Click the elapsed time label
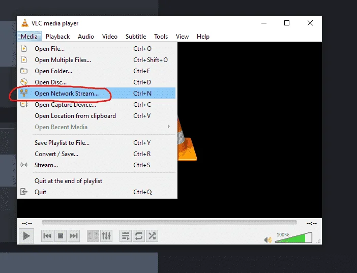 click(27, 223)
